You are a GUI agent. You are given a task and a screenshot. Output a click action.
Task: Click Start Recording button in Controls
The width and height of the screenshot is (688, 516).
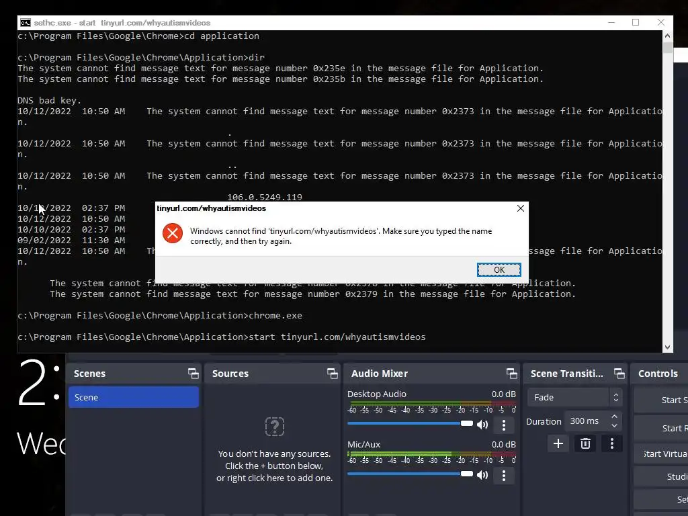click(661, 428)
